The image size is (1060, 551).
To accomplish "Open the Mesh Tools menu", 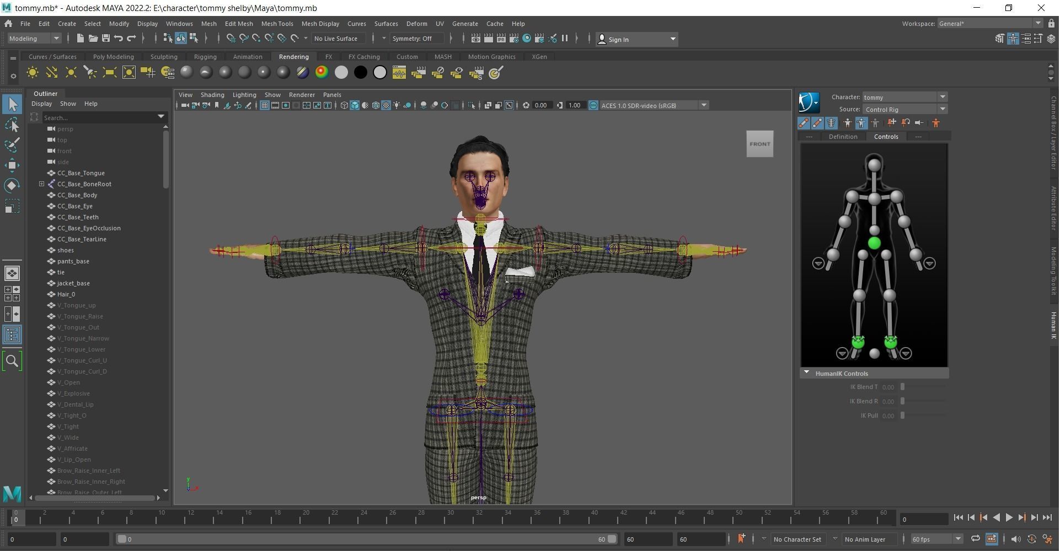I will pyautogui.click(x=277, y=24).
